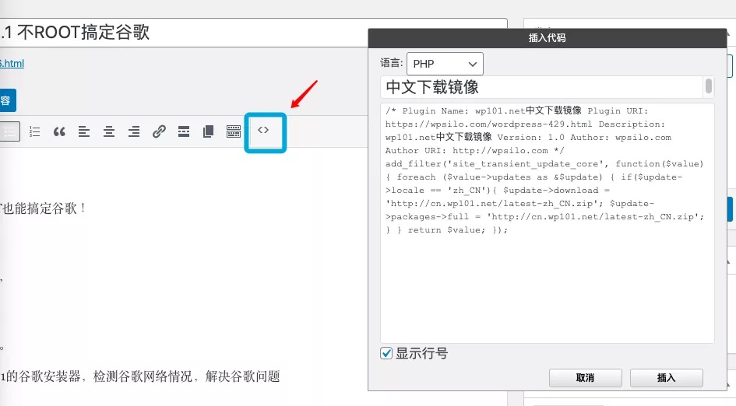736x406 pixels.
Task: Click 取消 to cancel code insertion
Action: [x=585, y=378]
